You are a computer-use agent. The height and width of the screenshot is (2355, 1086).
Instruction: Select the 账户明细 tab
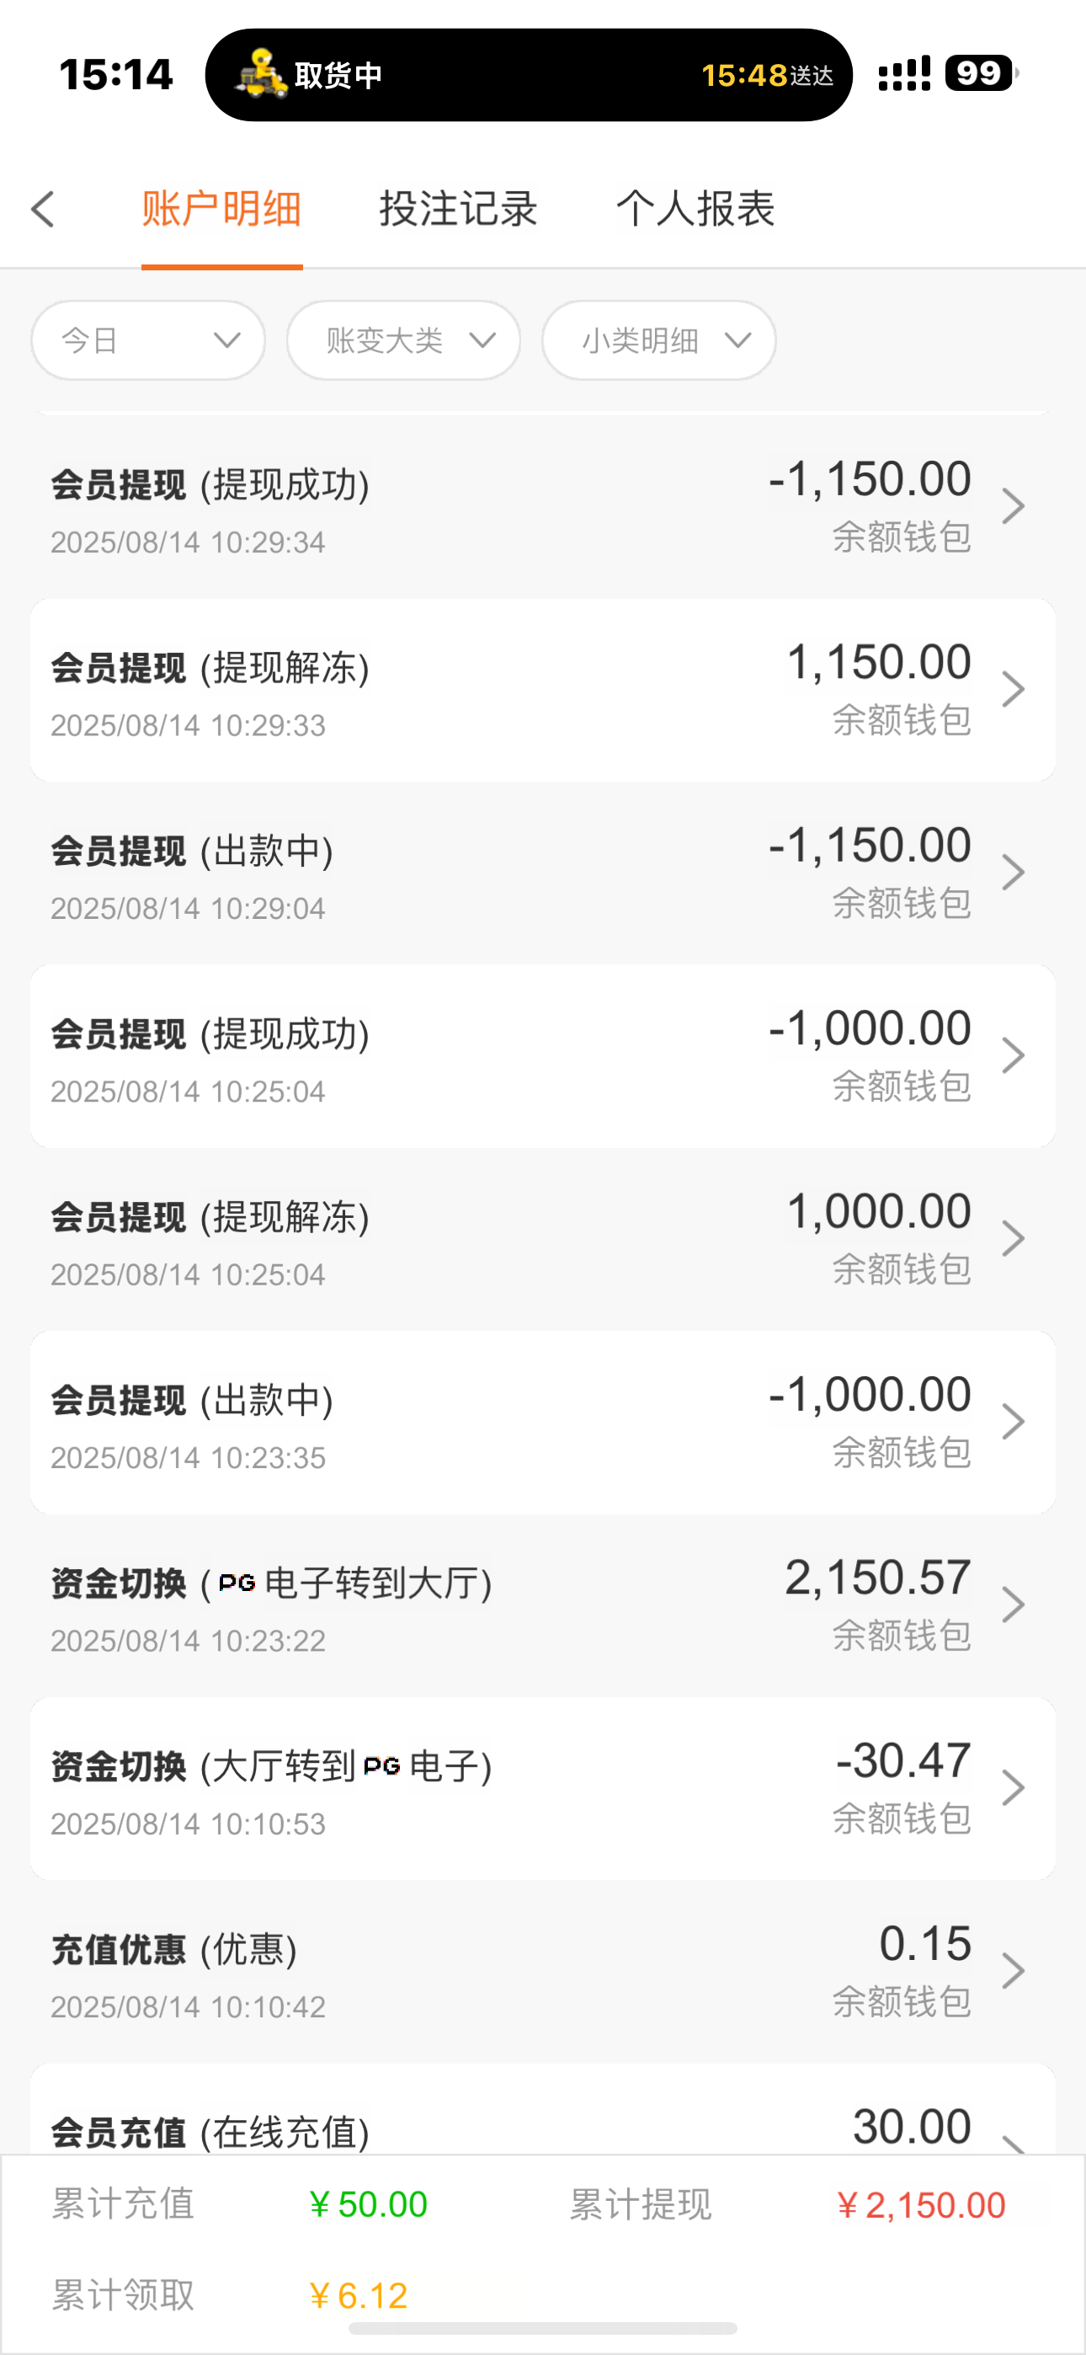(221, 210)
